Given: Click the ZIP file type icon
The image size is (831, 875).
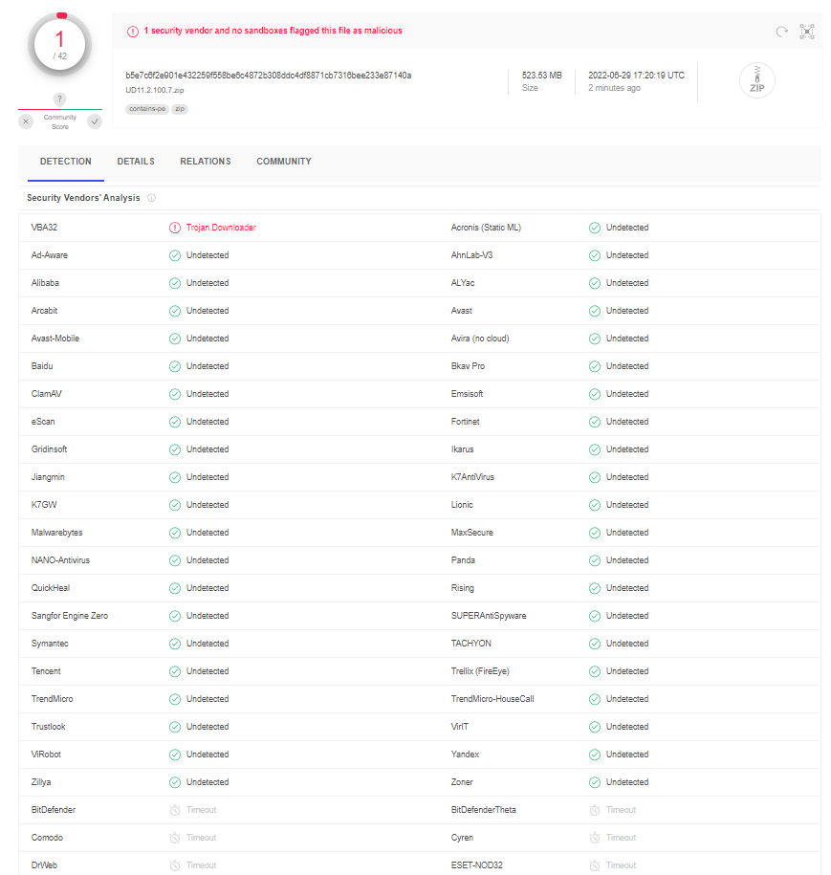Looking at the screenshot, I should [x=756, y=81].
